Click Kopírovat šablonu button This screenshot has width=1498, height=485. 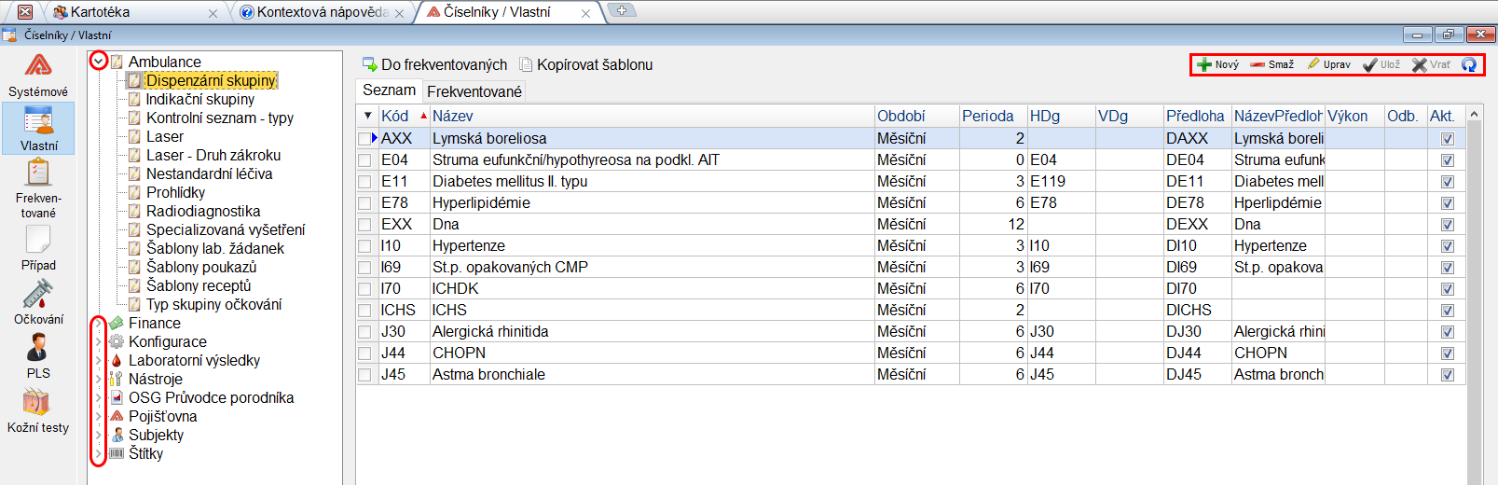[x=585, y=64]
